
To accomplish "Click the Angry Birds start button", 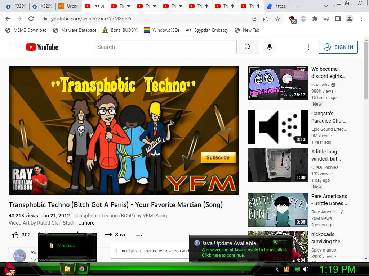I will (10, 269).
